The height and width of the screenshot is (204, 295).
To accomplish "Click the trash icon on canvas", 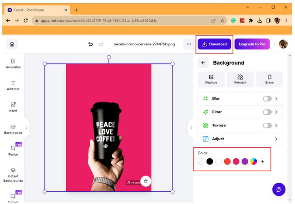I will (x=146, y=181).
